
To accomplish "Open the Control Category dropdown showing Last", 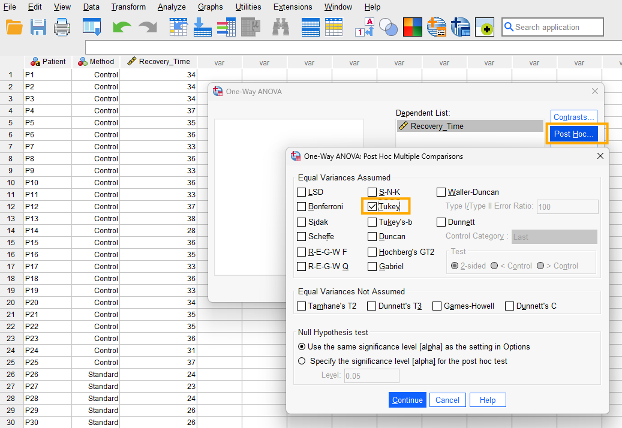I will pos(554,236).
